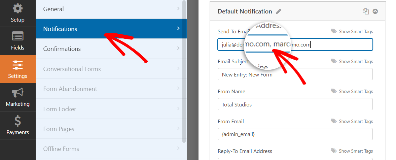Open the Fields panel icon
The image size is (396, 160).
[17, 36]
